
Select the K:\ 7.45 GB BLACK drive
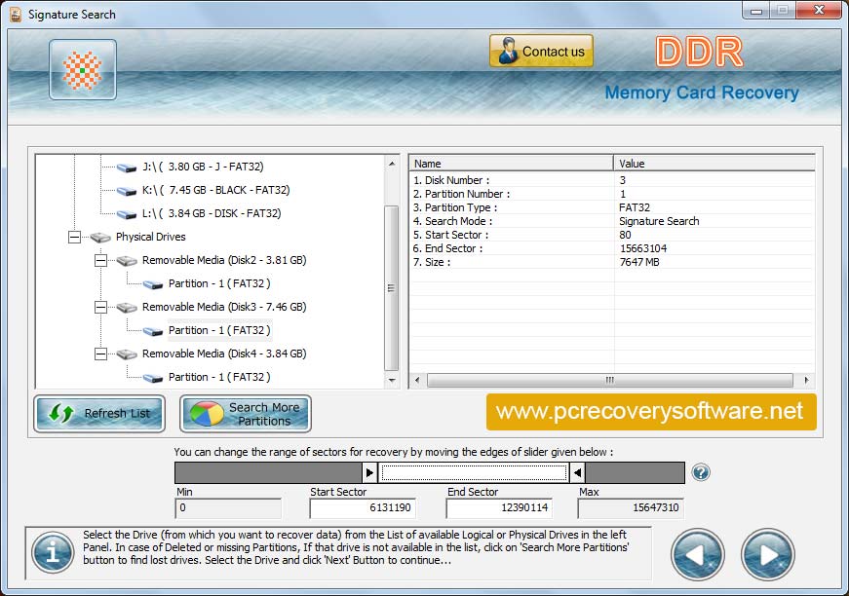216,190
